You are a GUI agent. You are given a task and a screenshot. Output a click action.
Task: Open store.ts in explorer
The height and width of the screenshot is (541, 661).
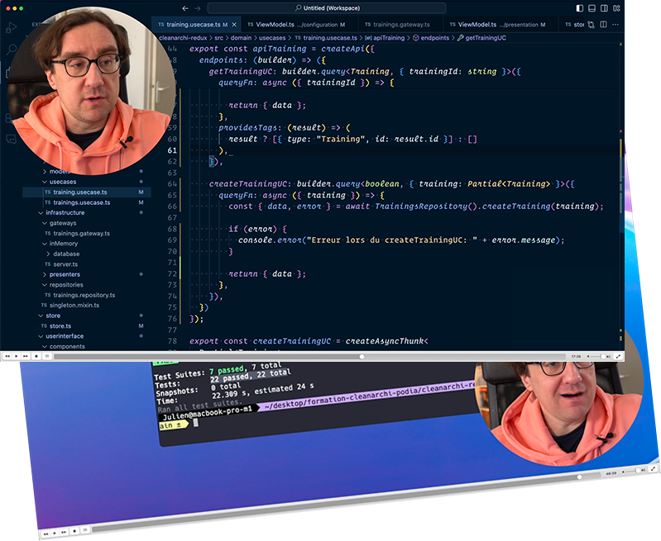[60, 326]
